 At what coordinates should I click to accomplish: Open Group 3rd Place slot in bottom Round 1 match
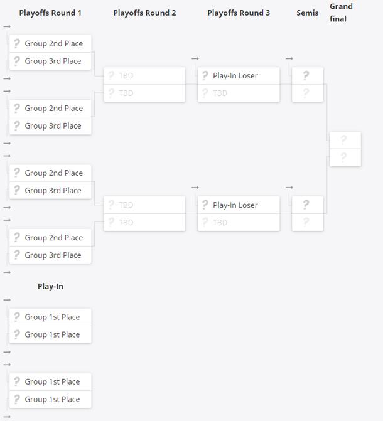point(53,255)
